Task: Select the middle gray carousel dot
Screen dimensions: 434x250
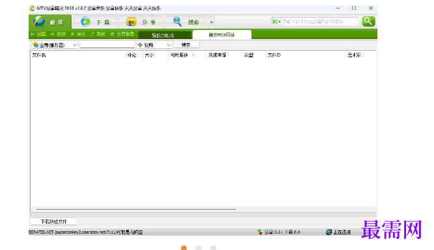Action: (198, 247)
